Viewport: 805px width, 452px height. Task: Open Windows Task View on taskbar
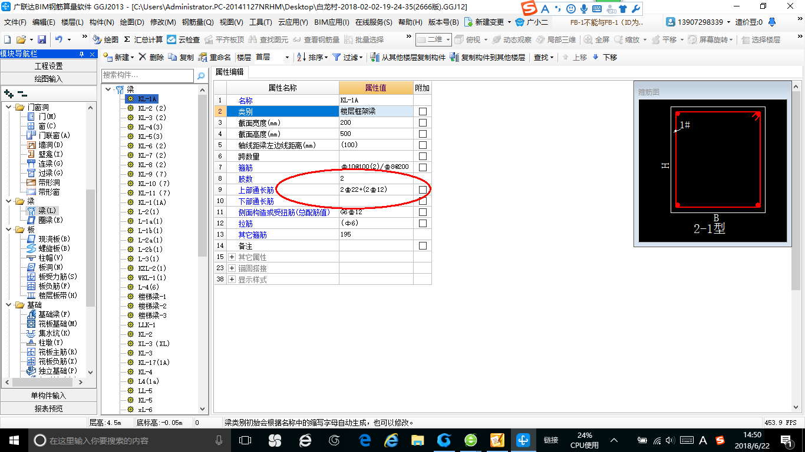pyautogui.click(x=245, y=440)
